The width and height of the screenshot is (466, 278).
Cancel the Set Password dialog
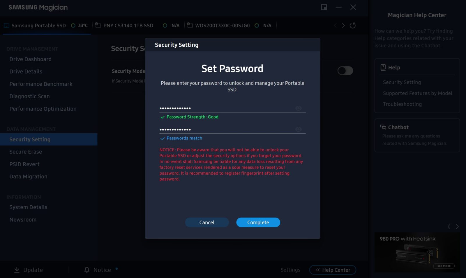coord(207,222)
